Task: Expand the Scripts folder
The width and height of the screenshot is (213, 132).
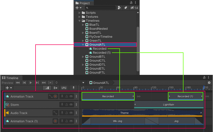Action: click(80, 13)
